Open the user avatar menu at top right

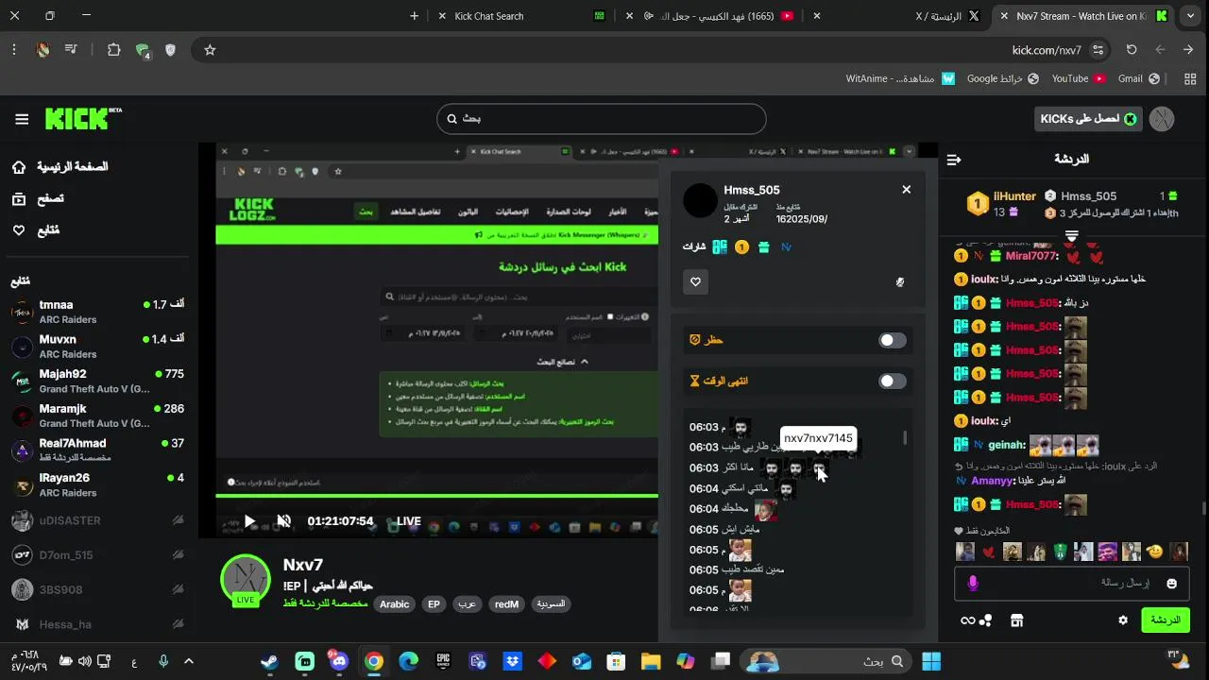point(1162,119)
